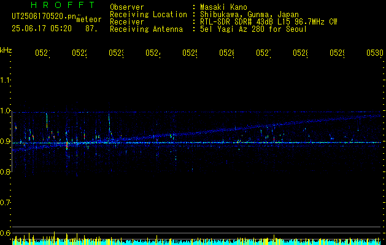The height and width of the screenshot is (245, 386).
Task: Click the 0524 time marker
Action: 153,53
